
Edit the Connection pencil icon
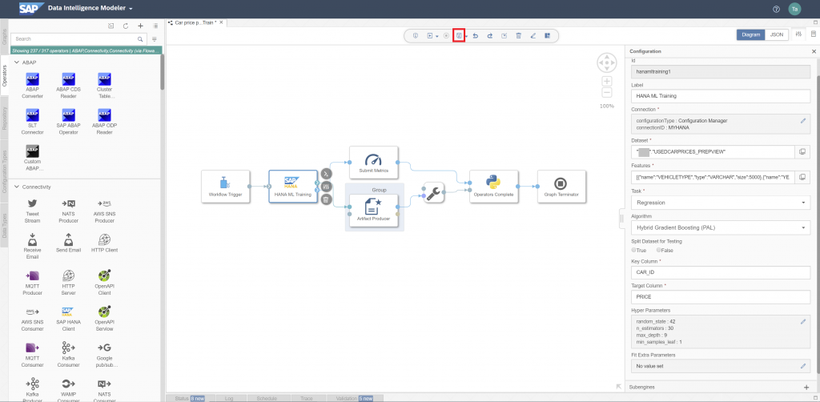[803, 121]
